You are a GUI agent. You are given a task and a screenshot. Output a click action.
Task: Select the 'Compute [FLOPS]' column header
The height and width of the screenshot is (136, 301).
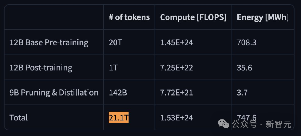point(193,17)
